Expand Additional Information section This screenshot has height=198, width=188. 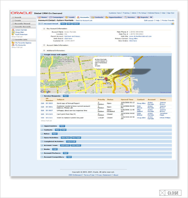coord(44,51)
